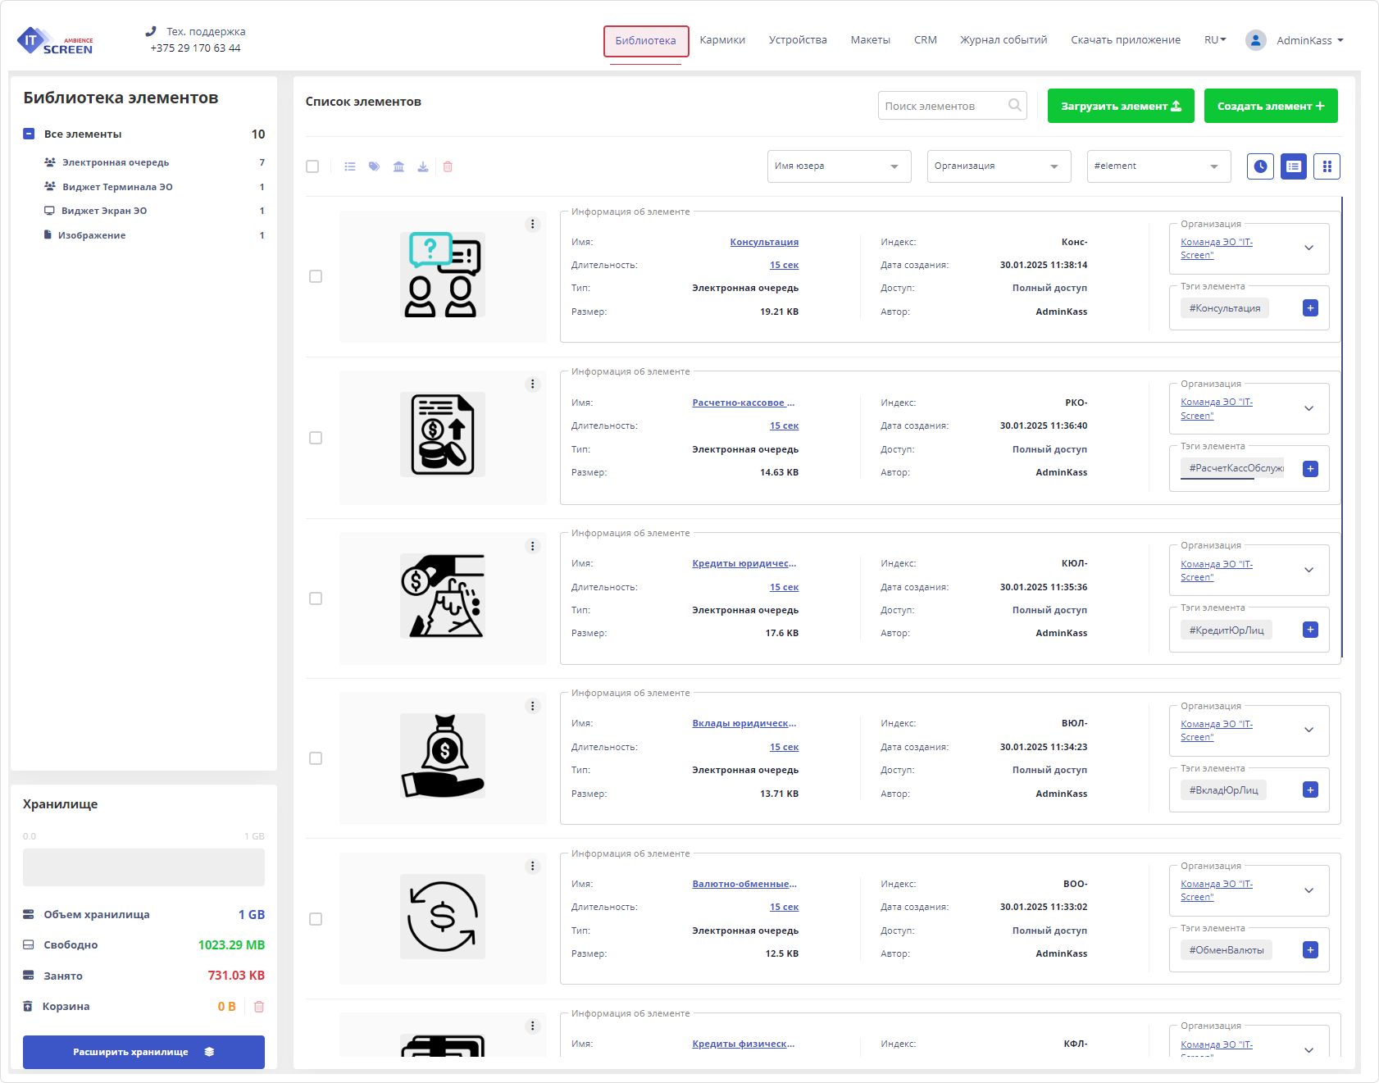Add tag with plus next to #КредитЮрЛиц

[x=1310, y=630]
